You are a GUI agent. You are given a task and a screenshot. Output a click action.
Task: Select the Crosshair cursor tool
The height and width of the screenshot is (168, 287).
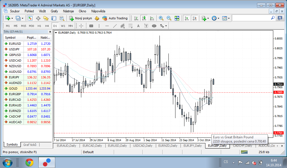click(81, 26)
